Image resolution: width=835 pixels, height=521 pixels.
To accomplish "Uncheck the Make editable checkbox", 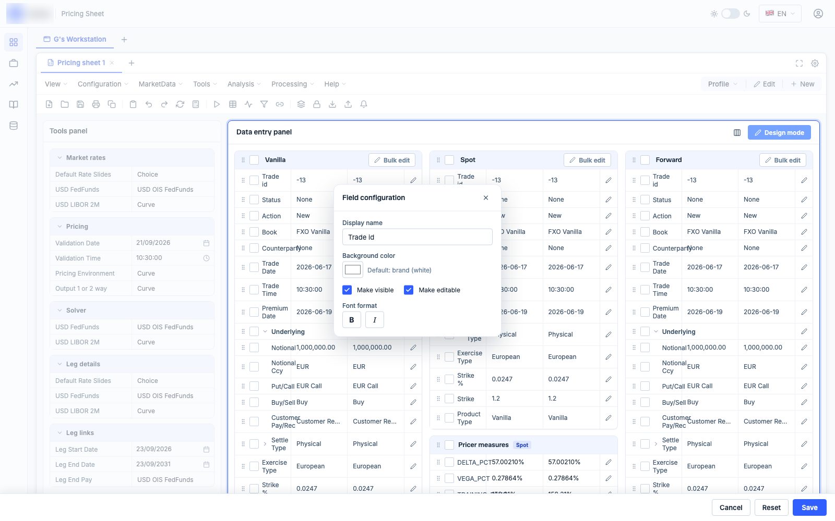I will click(409, 290).
